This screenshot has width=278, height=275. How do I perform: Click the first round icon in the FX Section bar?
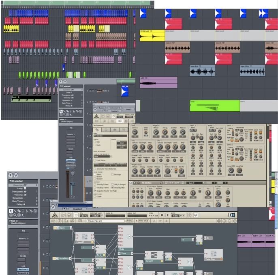[x=130, y=183]
